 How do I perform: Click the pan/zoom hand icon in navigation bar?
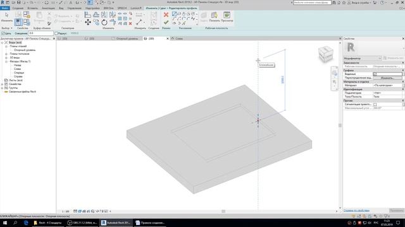[335, 83]
